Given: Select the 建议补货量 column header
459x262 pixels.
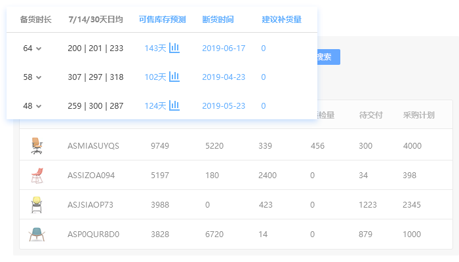Looking at the screenshot, I should pyautogui.click(x=282, y=20).
